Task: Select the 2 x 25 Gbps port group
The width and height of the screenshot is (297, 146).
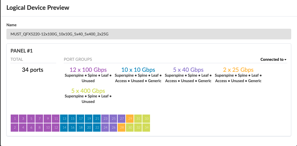Action: point(238,70)
